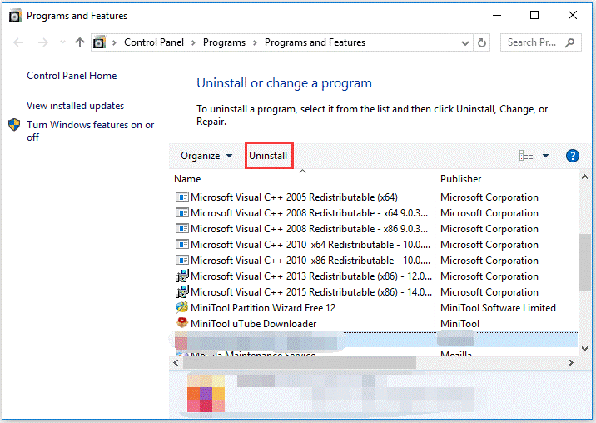Open the More view options arrow

coord(545,156)
